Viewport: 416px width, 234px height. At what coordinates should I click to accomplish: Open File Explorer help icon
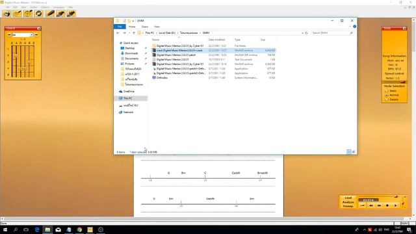[354, 27]
